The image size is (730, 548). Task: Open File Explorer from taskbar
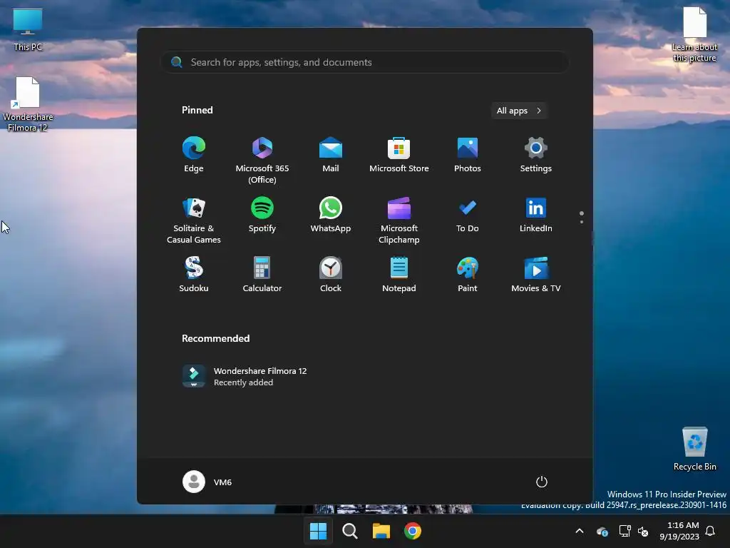click(x=381, y=531)
